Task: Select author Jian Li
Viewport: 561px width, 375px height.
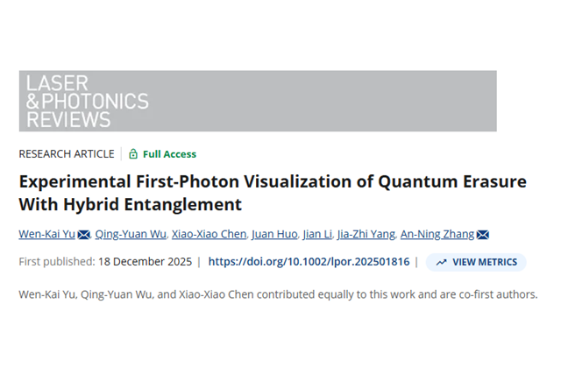Action: [x=316, y=234]
